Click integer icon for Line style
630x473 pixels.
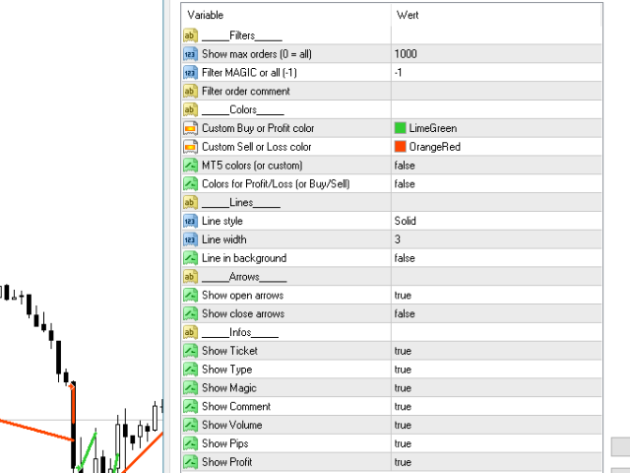[x=190, y=221]
